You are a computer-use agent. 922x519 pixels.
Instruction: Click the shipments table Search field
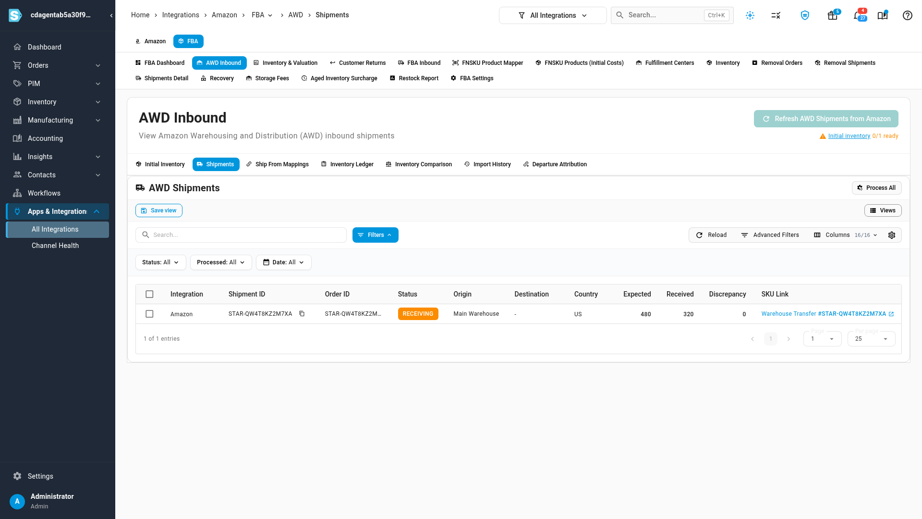coord(241,235)
